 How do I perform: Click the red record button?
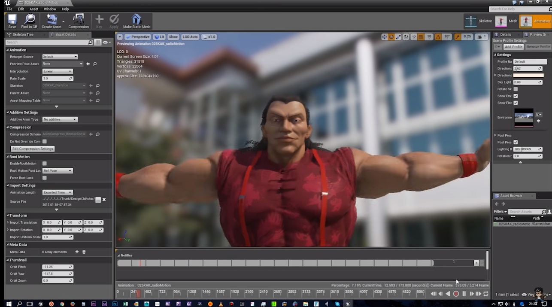[456, 294]
